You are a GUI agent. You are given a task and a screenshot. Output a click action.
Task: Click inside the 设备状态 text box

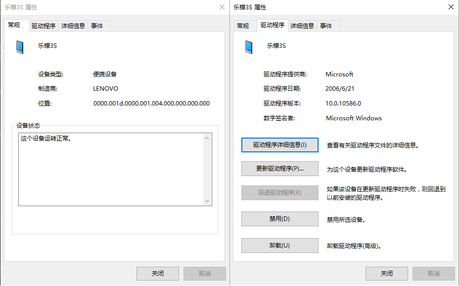tap(115, 170)
